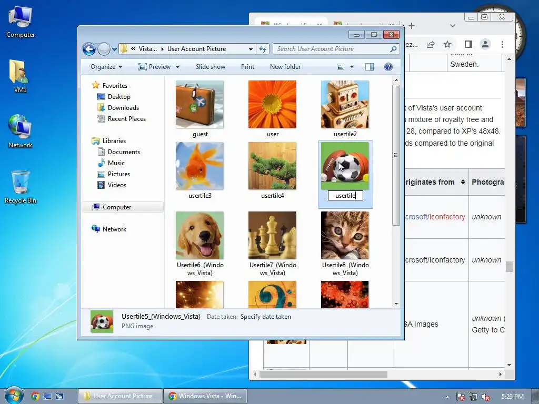
Task: Open the Recycle Bin desktop icon
Action: 21,187
